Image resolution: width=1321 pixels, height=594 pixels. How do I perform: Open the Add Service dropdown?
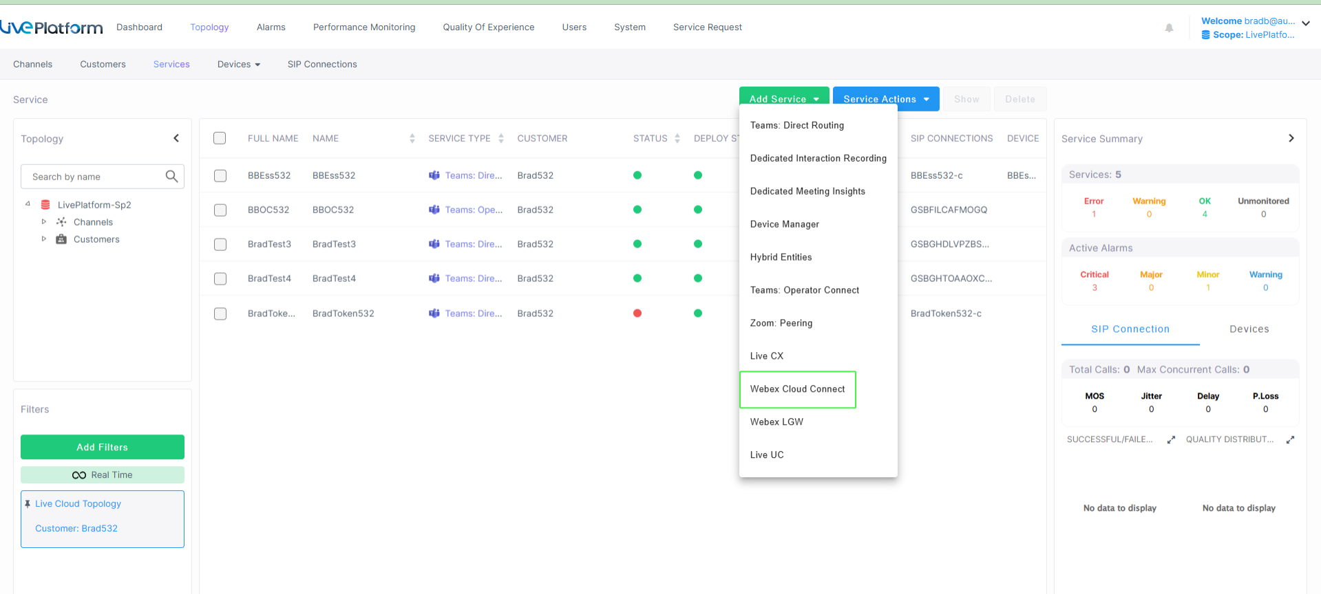(x=784, y=99)
